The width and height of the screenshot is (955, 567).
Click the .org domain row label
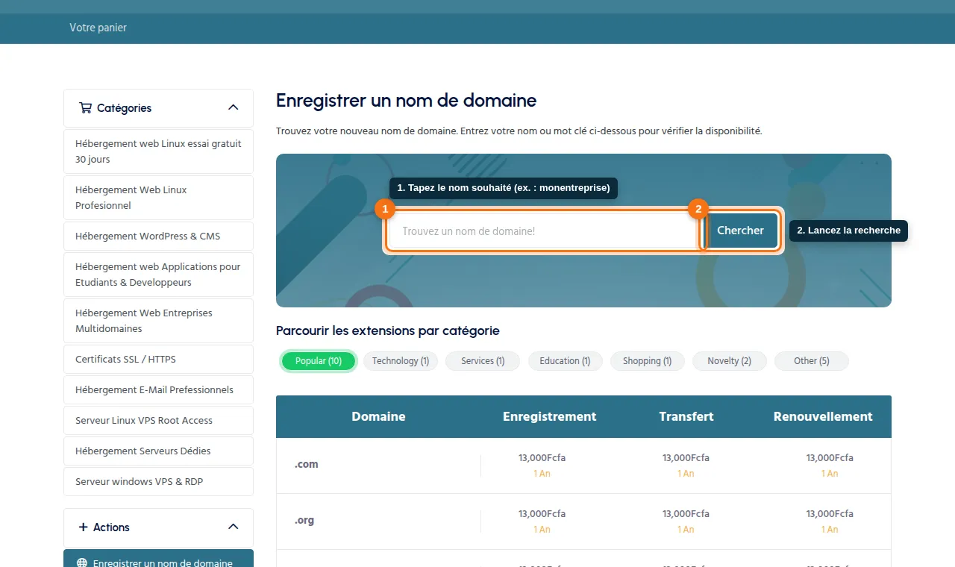304,520
